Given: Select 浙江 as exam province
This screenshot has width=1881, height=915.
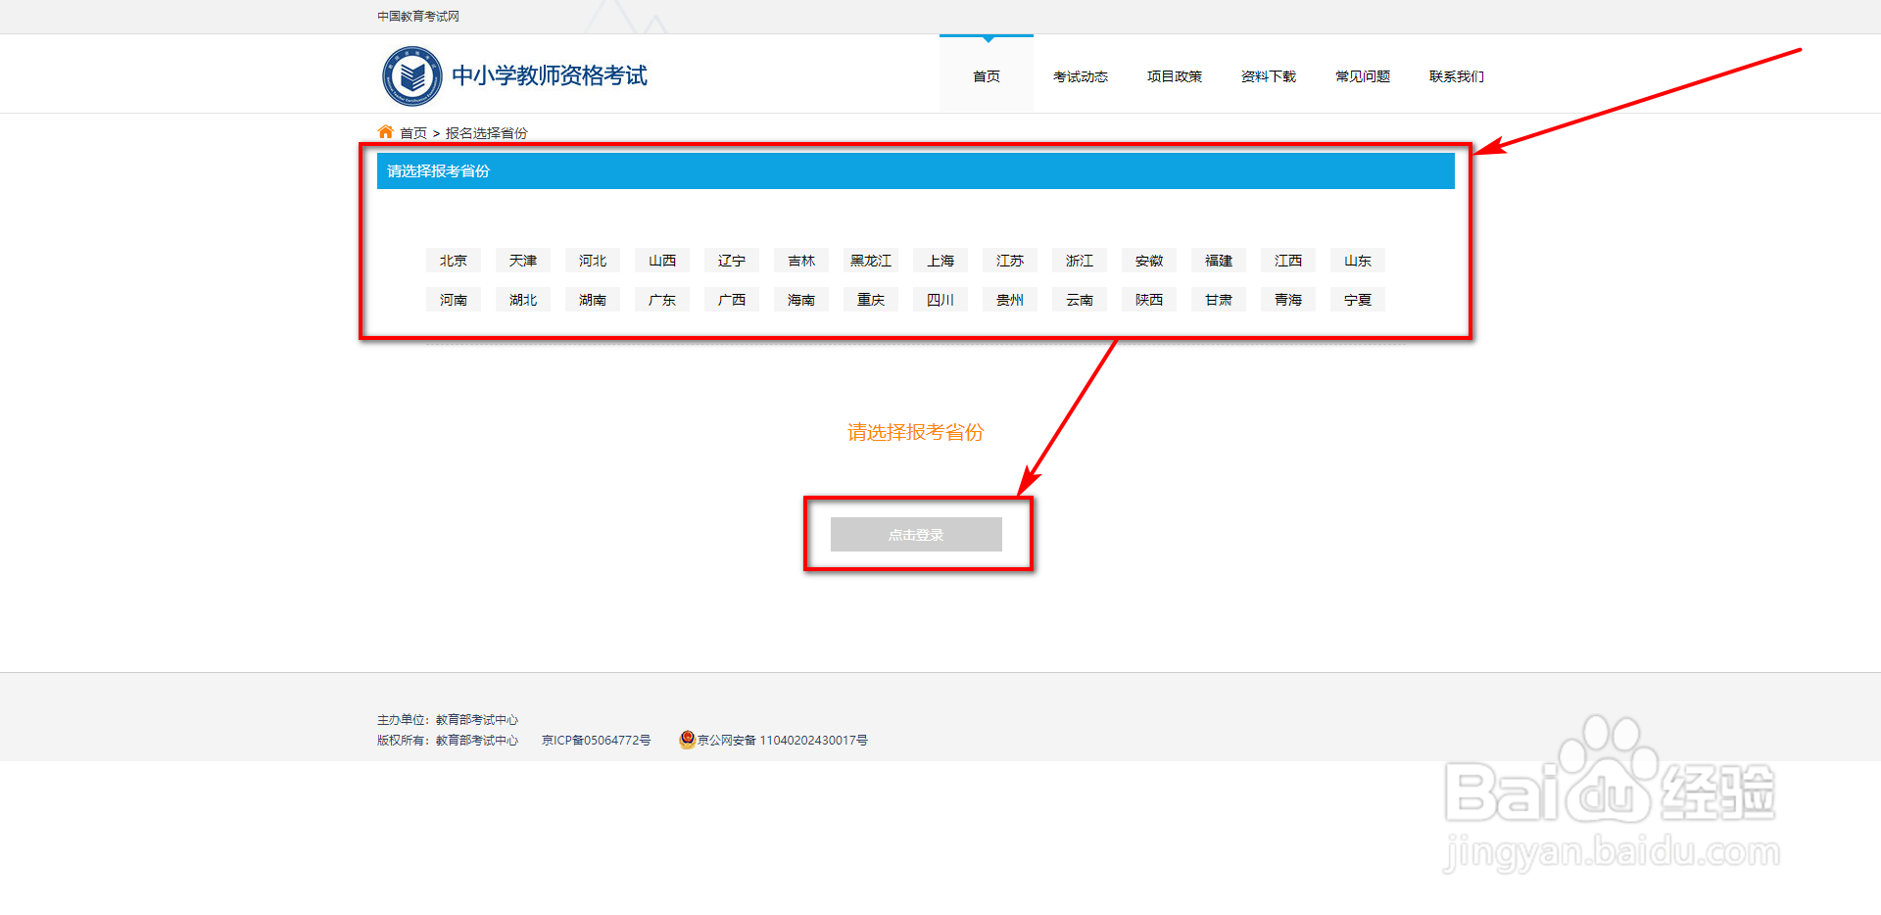Looking at the screenshot, I should (x=1079, y=260).
